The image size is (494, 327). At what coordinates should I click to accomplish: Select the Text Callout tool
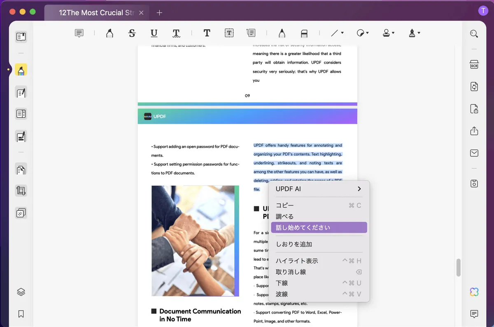click(251, 33)
